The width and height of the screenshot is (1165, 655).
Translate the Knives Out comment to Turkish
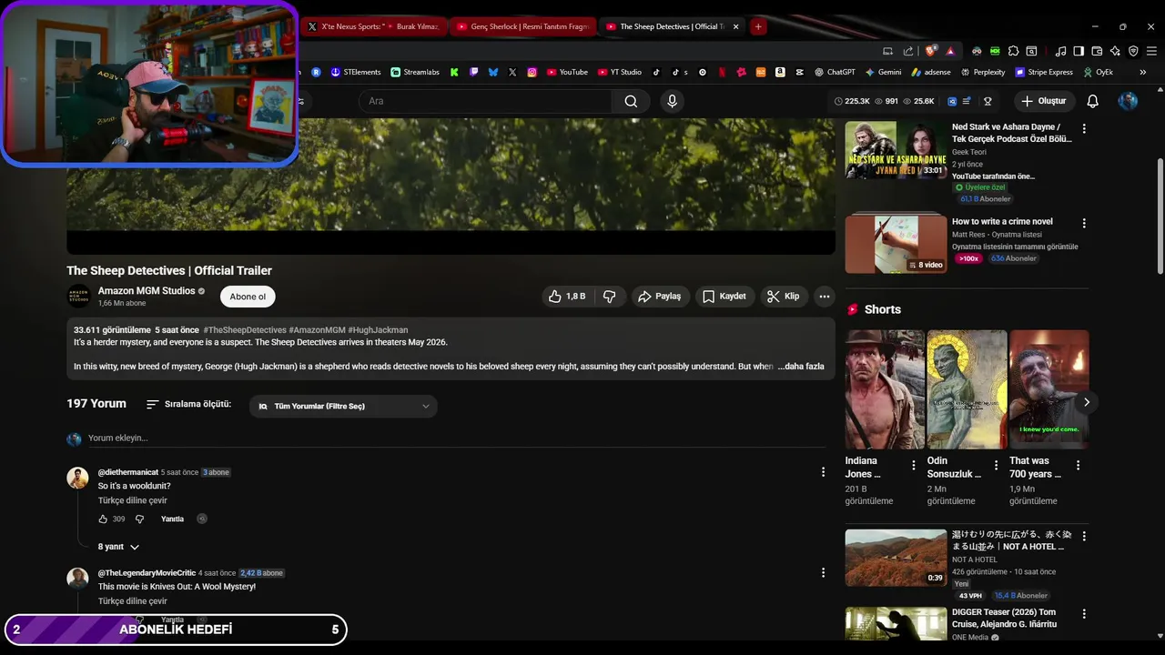133,601
